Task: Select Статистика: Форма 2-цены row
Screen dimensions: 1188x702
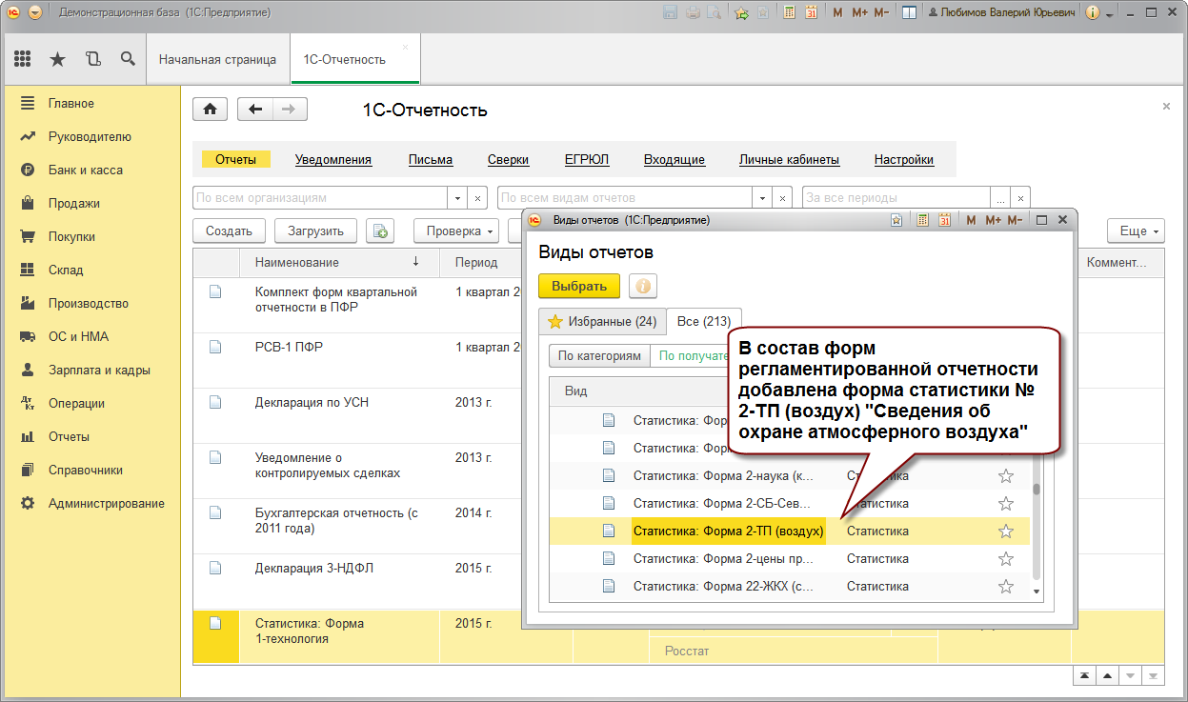Action: [x=723, y=559]
